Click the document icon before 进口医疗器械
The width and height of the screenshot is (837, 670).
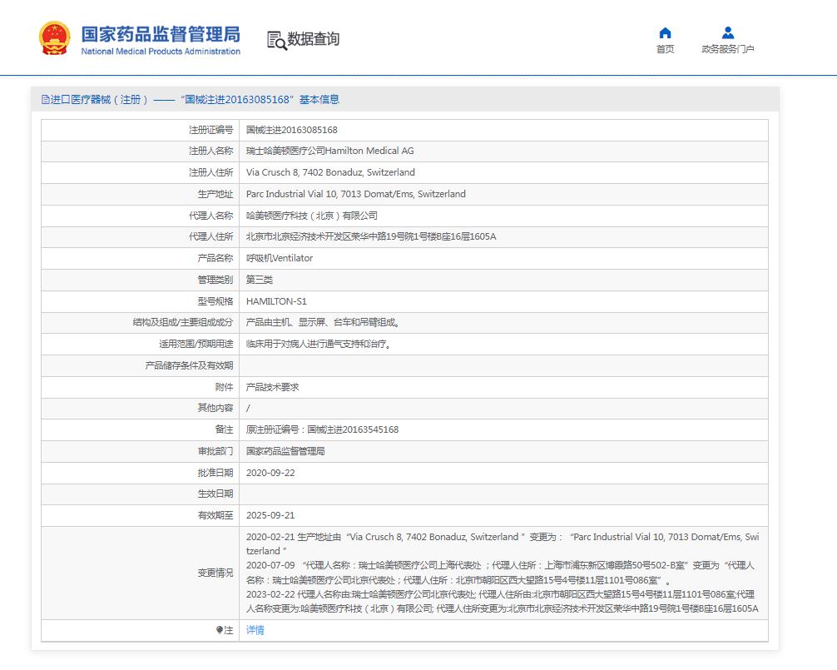[45, 100]
